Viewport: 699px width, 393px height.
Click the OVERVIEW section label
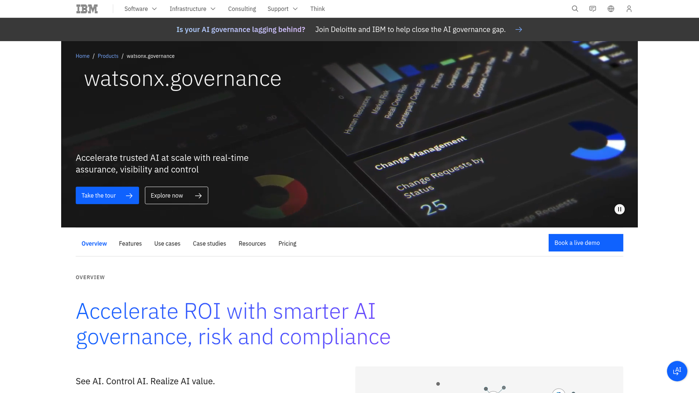coord(90,277)
